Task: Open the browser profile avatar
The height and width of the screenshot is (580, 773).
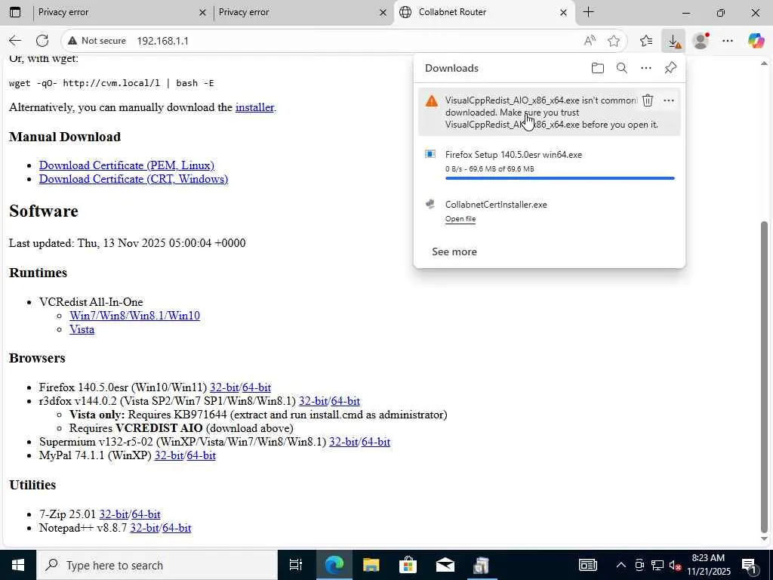Action: click(701, 41)
